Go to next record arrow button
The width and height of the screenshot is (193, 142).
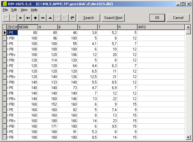pos(21,18)
